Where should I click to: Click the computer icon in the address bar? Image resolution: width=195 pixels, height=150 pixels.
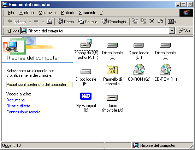(x=24, y=31)
